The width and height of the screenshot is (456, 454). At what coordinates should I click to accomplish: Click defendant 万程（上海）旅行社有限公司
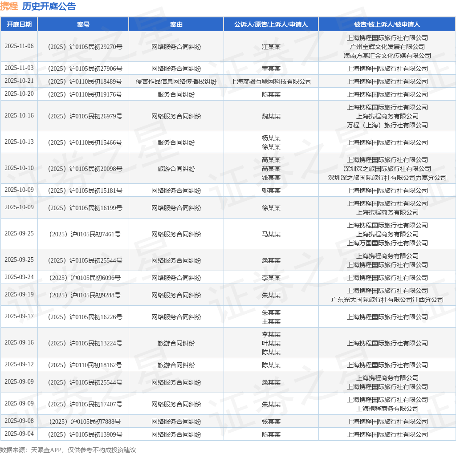point(387,125)
